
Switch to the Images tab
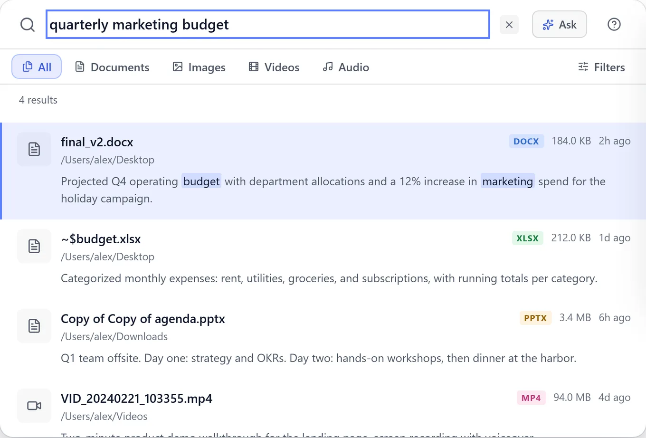tap(199, 67)
